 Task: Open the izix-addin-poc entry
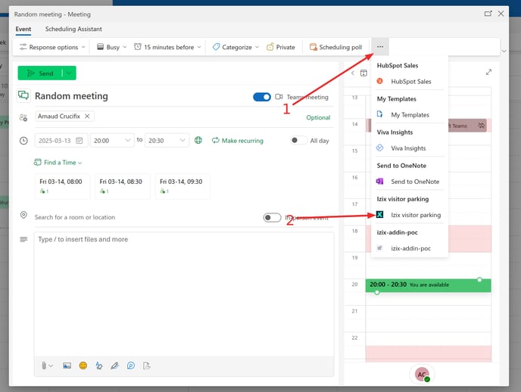(410, 248)
